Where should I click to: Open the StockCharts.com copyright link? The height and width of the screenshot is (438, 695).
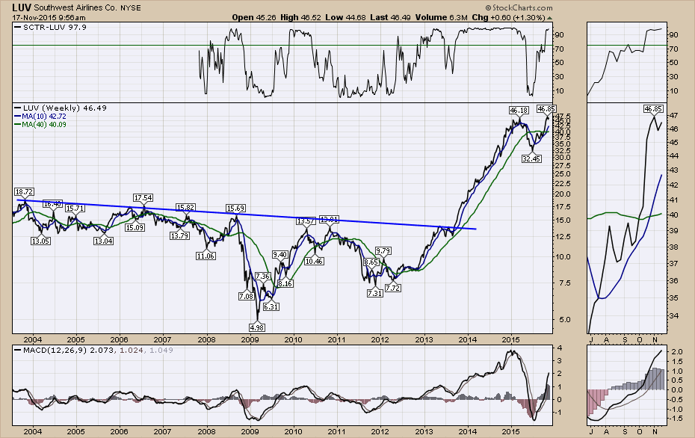519,7
